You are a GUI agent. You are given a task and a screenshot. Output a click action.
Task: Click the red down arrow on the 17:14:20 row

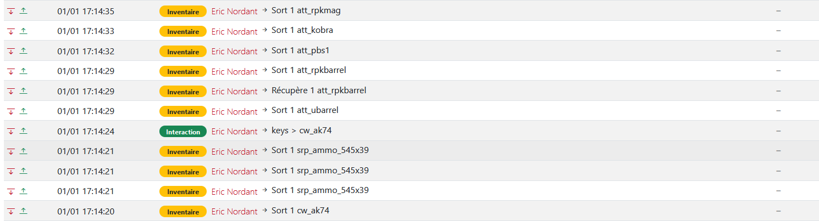(10, 211)
